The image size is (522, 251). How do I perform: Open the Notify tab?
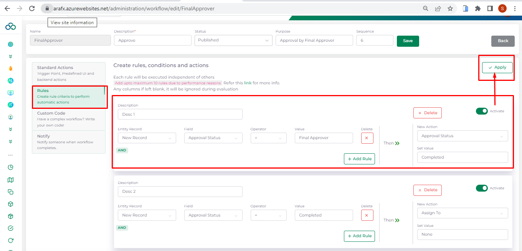(x=68, y=142)
